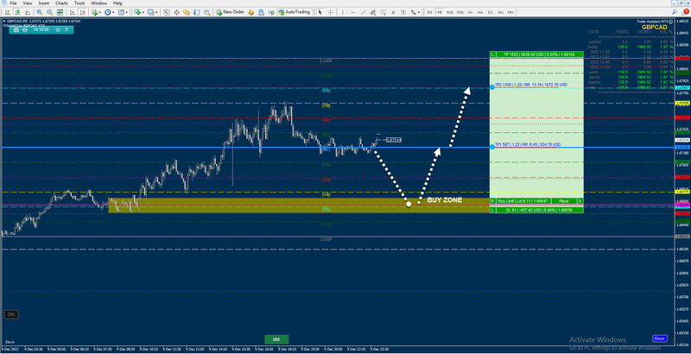The height and width of the screenshot is (354, 691).
Task: Select the TP1 level blue handle
Action: click(x=492, y=147)
